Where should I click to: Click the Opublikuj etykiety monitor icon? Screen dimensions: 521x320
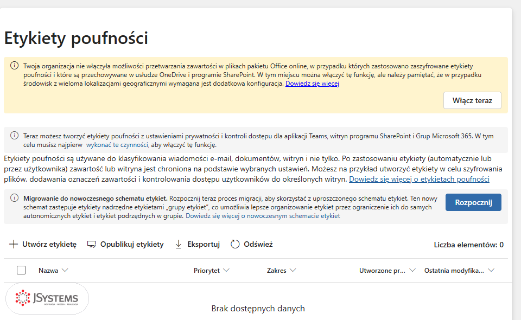tap(91, 244)
